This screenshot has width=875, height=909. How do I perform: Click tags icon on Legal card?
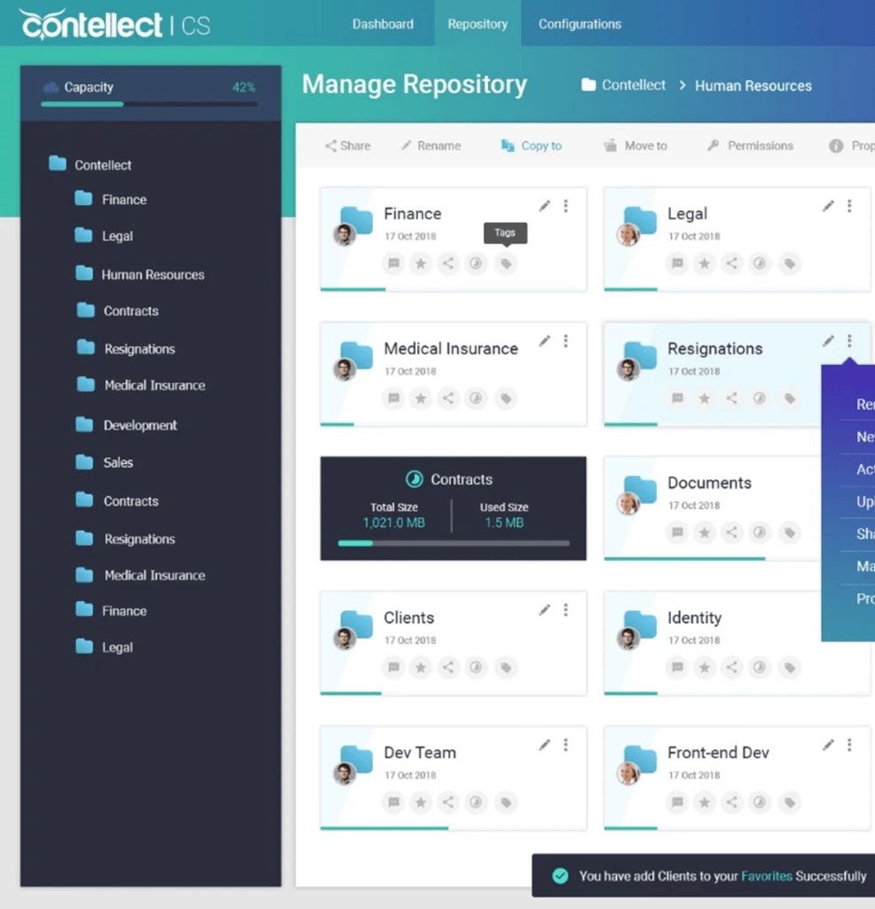point(790,264)
